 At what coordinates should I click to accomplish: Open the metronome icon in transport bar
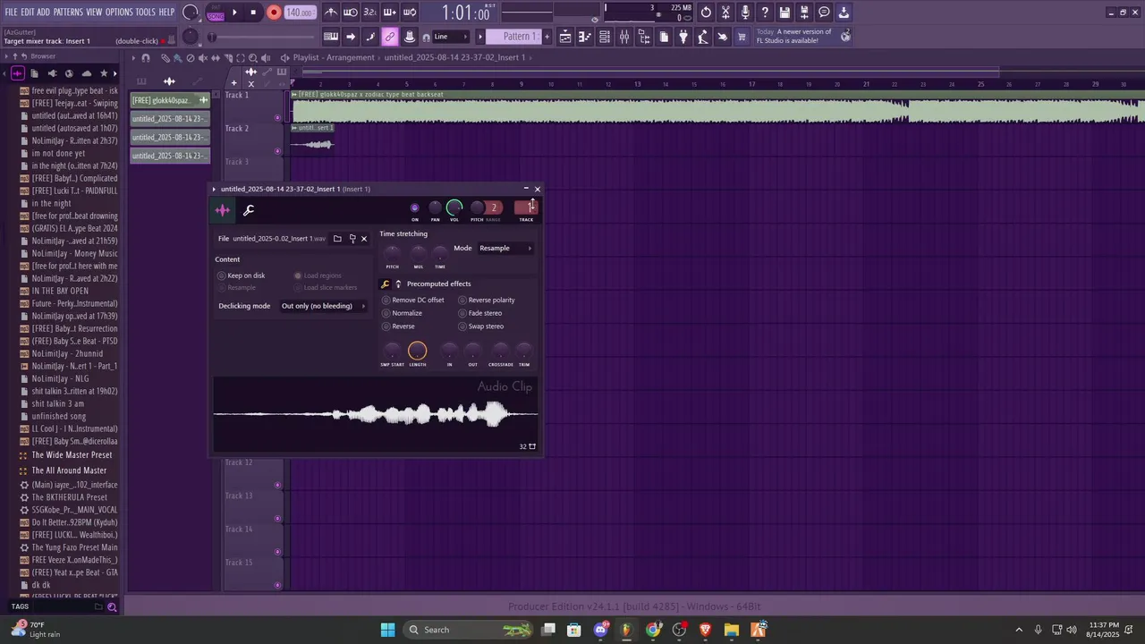[331, 13]
